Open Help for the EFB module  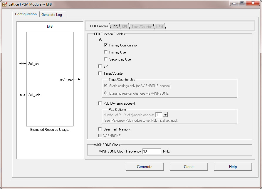tap(233, 167)
